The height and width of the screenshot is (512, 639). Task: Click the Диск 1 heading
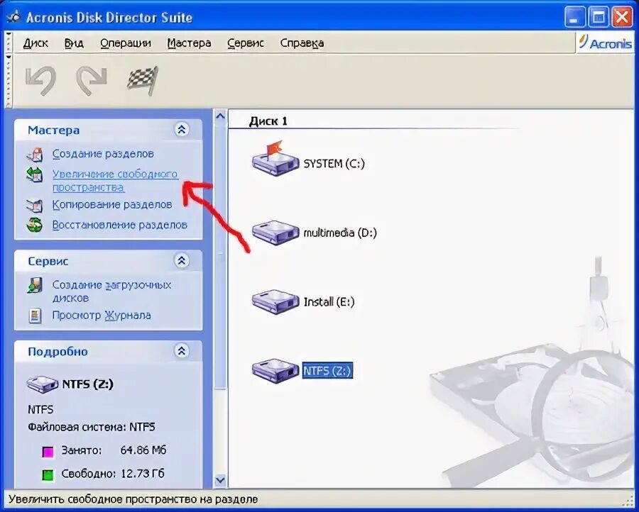click(x=268, y=121)
